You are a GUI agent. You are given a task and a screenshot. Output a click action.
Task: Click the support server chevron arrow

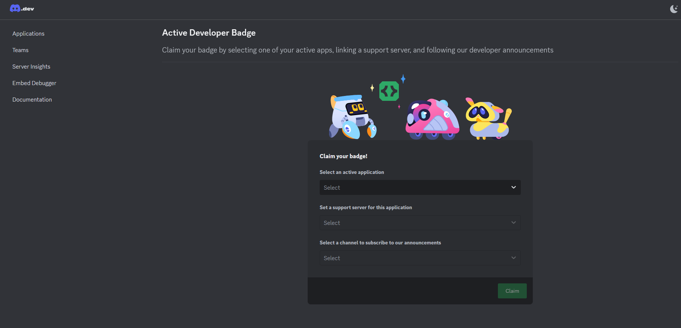[513, 223]
